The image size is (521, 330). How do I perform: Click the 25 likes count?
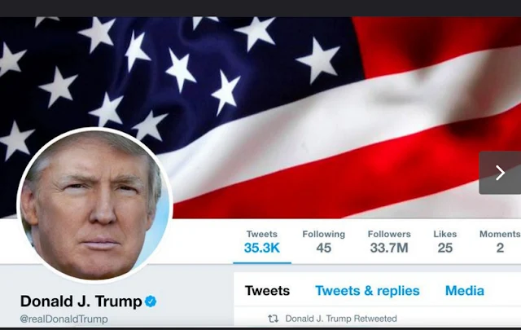(x=445, y=248)
